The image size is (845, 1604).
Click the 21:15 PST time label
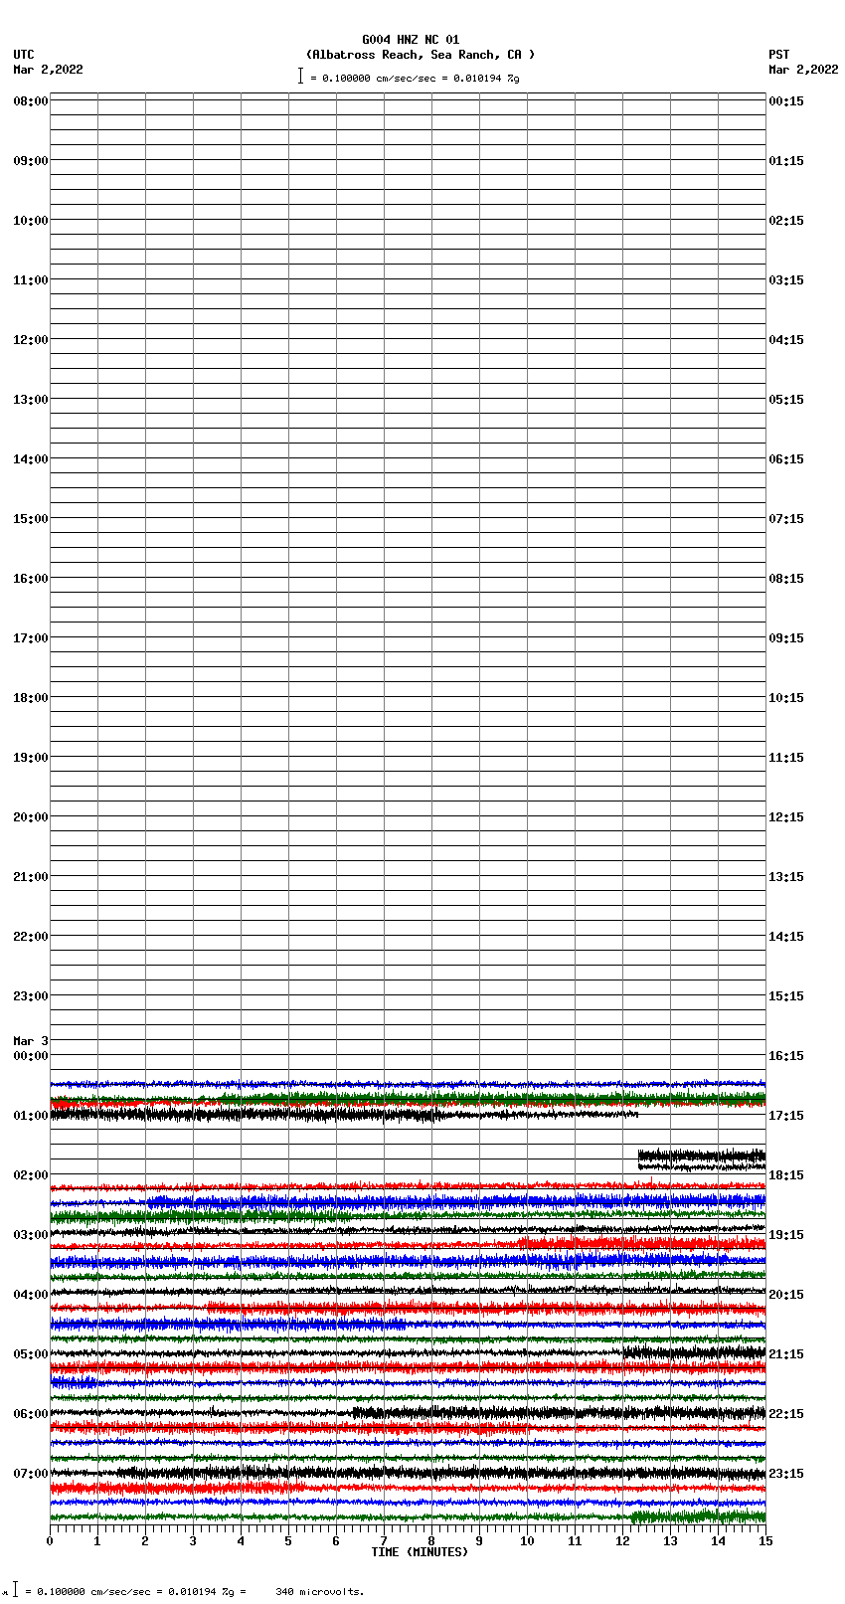[x=786, y=1354]
